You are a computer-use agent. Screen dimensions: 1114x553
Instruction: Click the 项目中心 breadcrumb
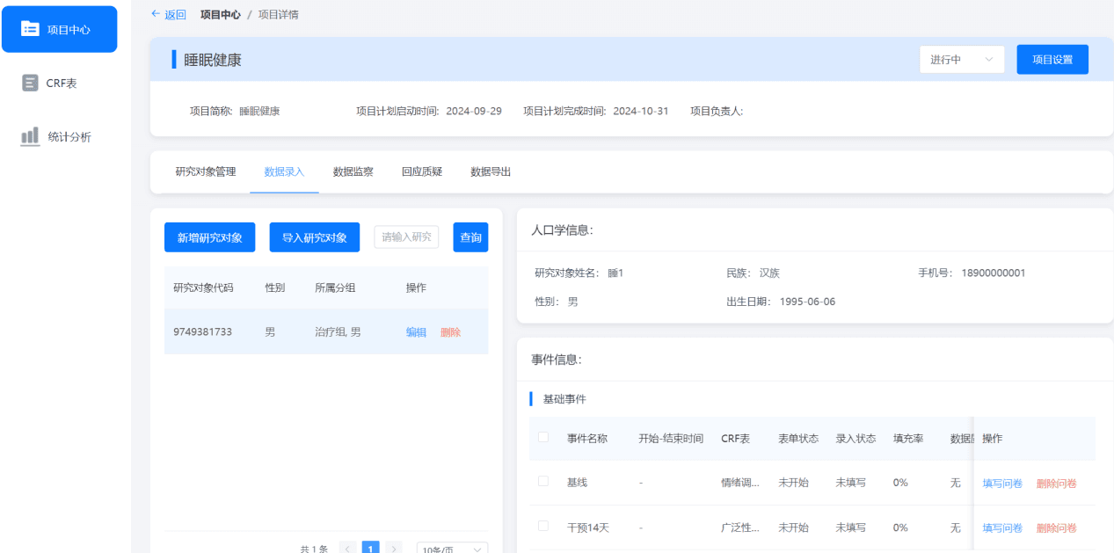click(220, 14)
